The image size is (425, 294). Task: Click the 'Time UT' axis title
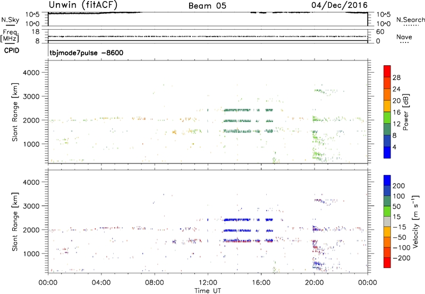(x=208, y=291)
